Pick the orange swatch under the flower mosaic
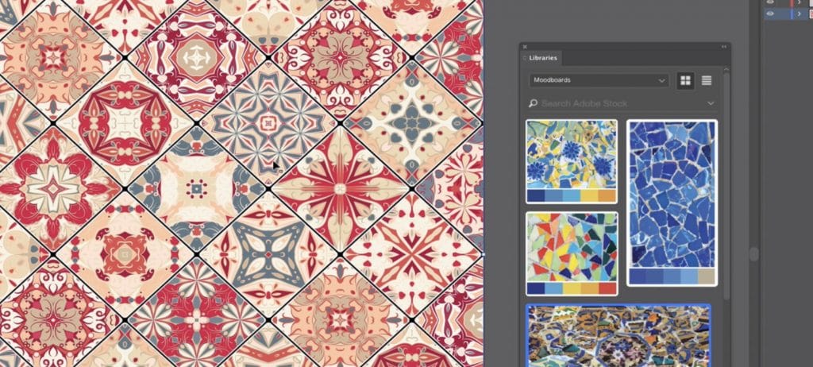This screenshot has height=367, width=813. tap(607, 195)
